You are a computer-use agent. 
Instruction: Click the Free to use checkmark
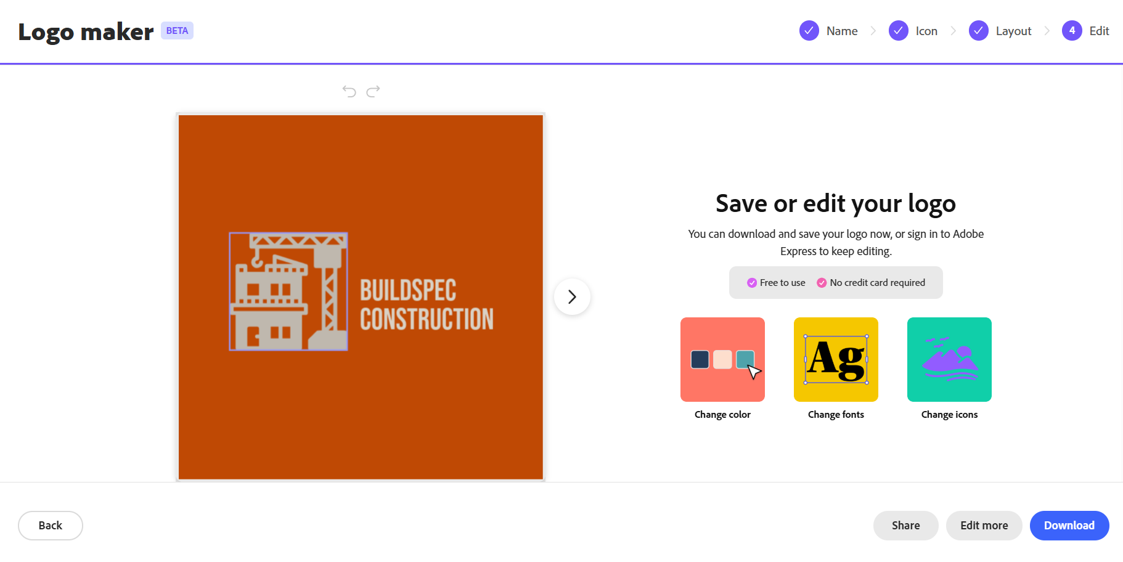[x=752, y=283]
